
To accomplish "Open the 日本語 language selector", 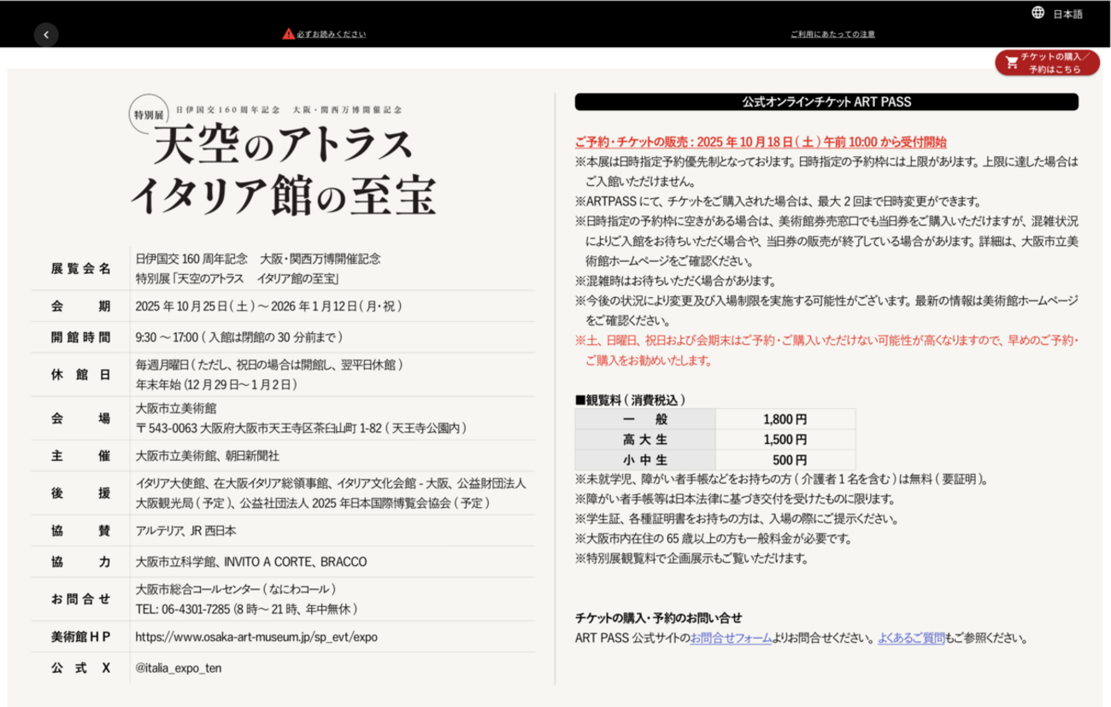I will pos(1067,14).
